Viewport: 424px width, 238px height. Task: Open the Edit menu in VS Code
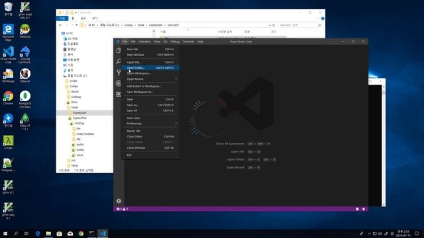click(x=132, y=42)
